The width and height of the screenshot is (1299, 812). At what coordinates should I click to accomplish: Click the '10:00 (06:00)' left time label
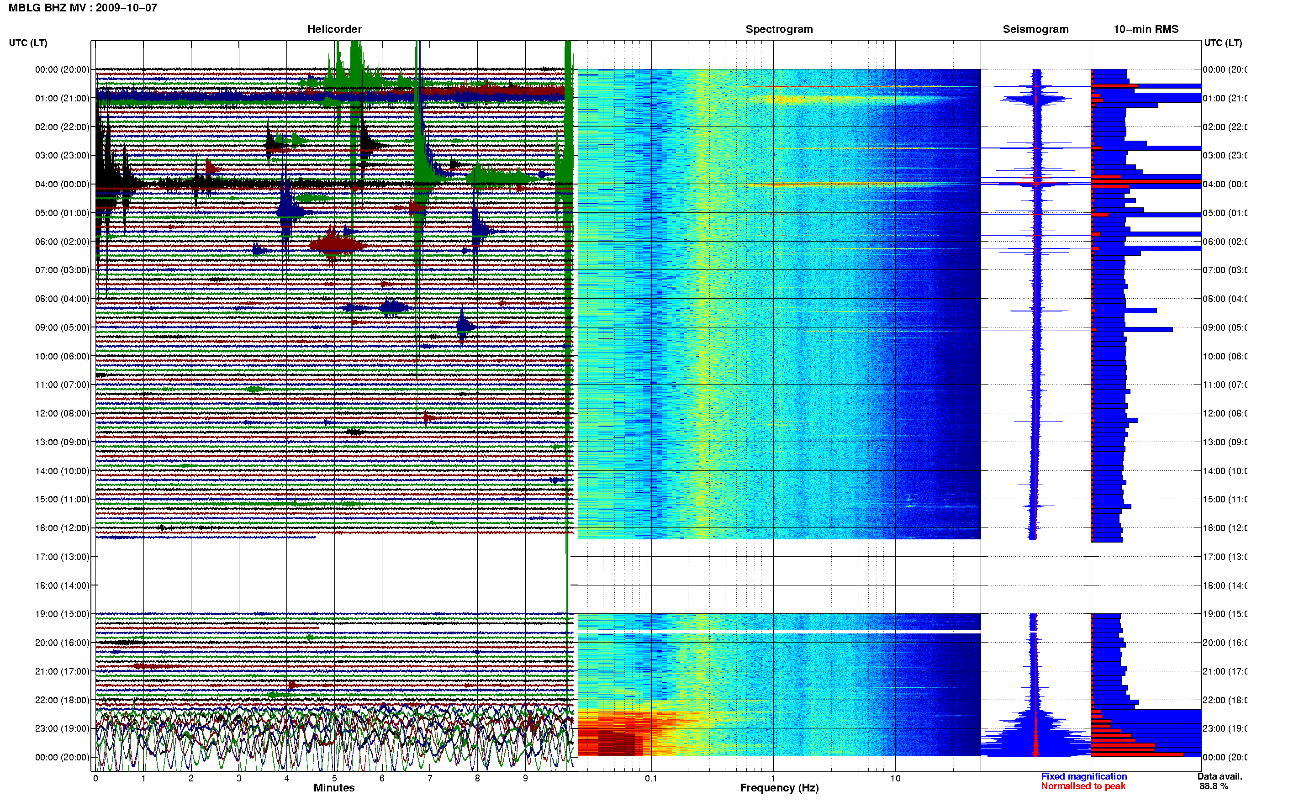62,356
